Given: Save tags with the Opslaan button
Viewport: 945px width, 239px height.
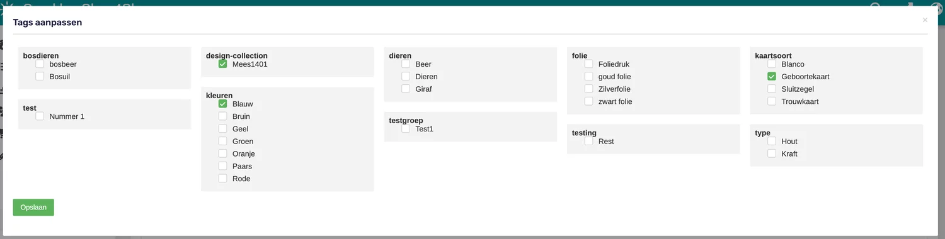Looking at the screenshot, I should pyautogui.click(x=33, y=208).
